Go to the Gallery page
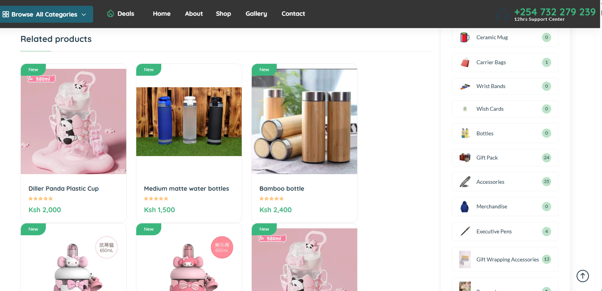 point(256,14)
